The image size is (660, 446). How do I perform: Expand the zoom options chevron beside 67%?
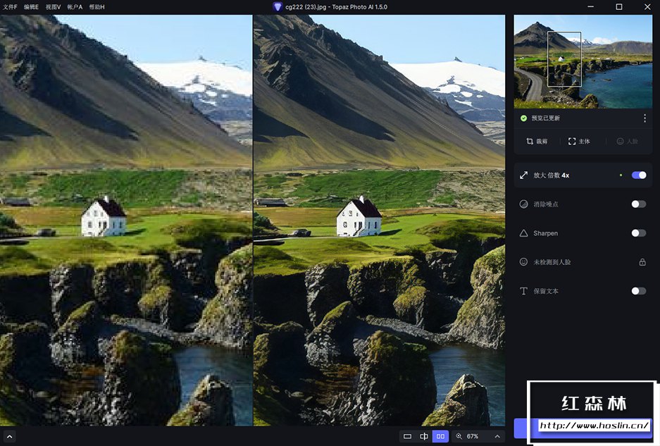[x=497, y=436]
